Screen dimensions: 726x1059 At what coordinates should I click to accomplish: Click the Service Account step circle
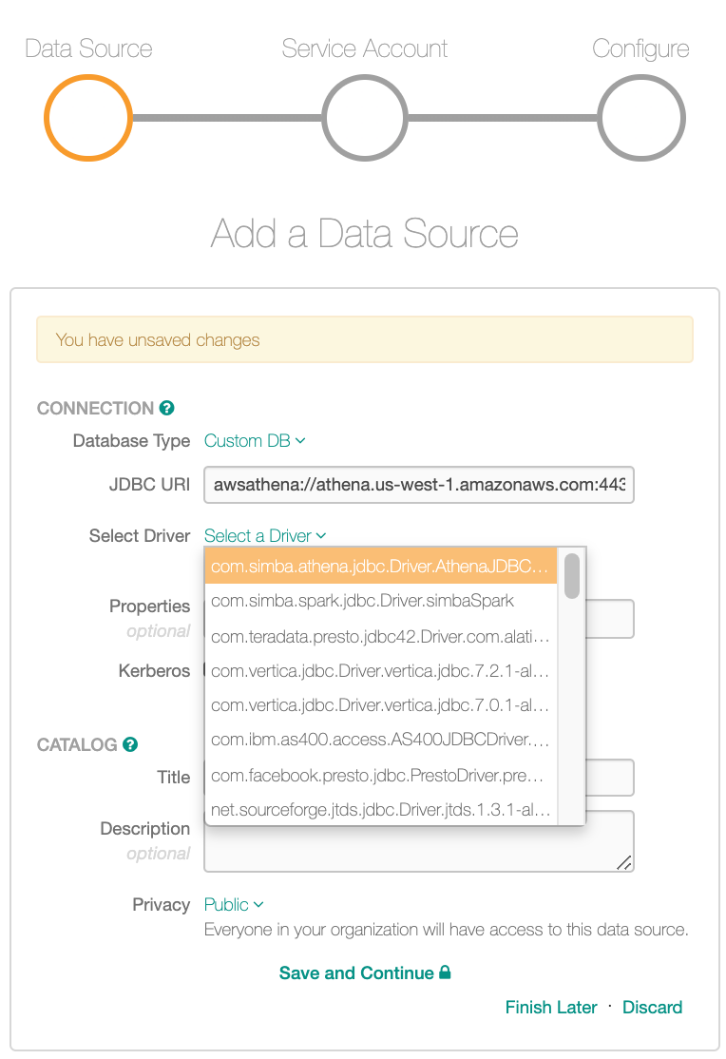coord(365,118)
